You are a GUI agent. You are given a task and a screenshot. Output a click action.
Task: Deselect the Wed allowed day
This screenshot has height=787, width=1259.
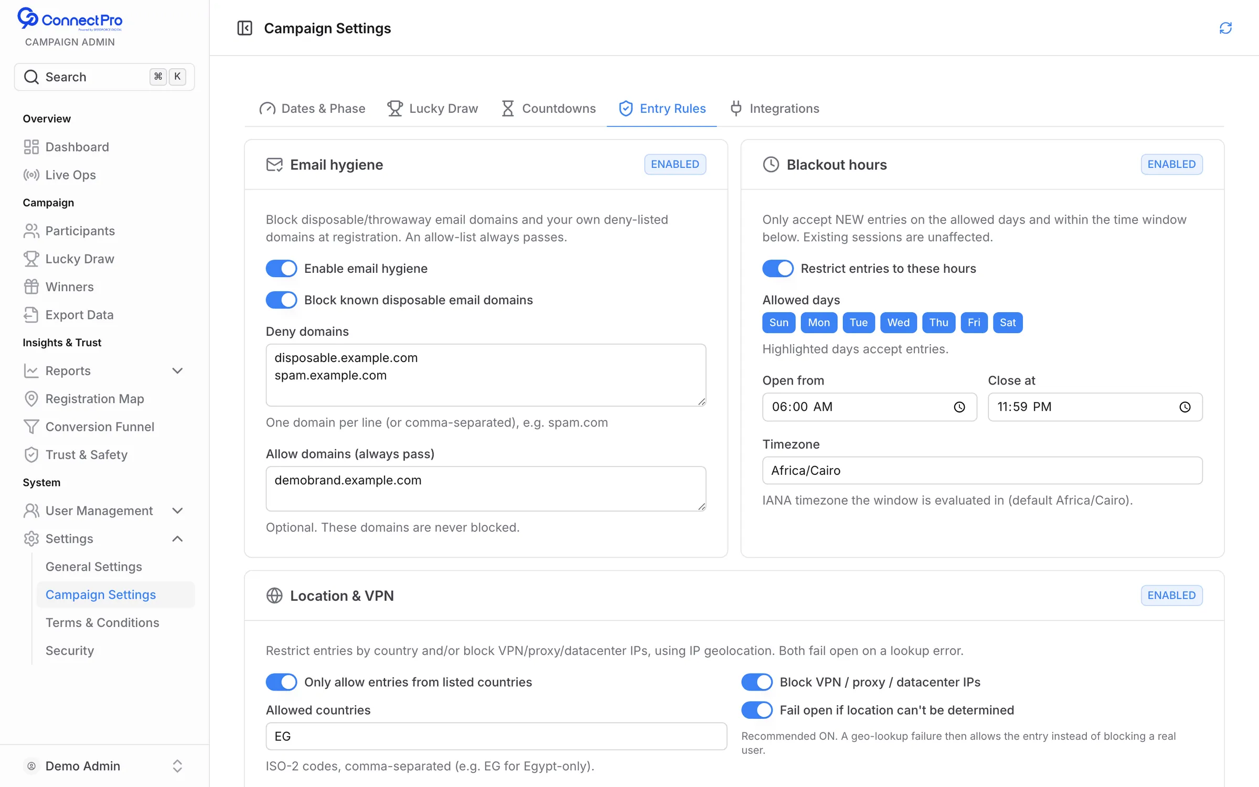point(898,323)
